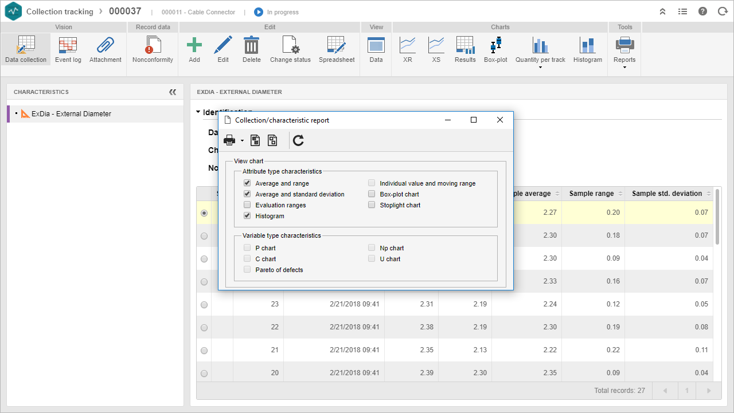Uncheck Average and standard deviation checkbox
Viewport: 734px width, 413px height.
point(247,194)
